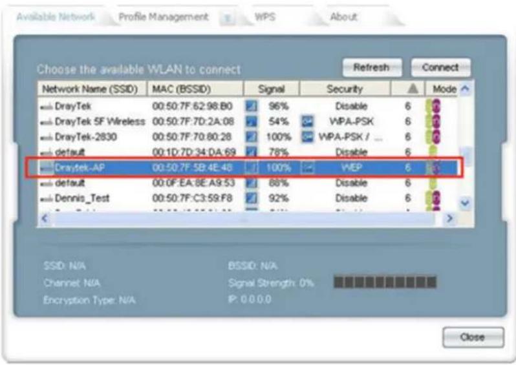Open the WPS tab
This screenshot has height=365, width=516.
[x=265, y=17]
